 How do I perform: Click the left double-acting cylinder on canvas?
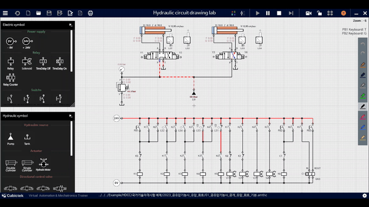156,30
